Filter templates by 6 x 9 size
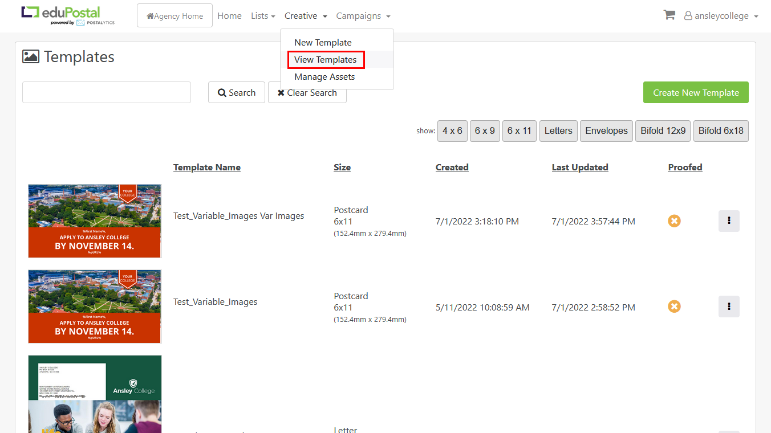This screenshot has width=771, height=433. 485,130
